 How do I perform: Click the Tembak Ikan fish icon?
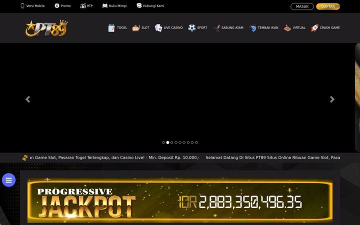pyautogui.click(x=252, y=28)
